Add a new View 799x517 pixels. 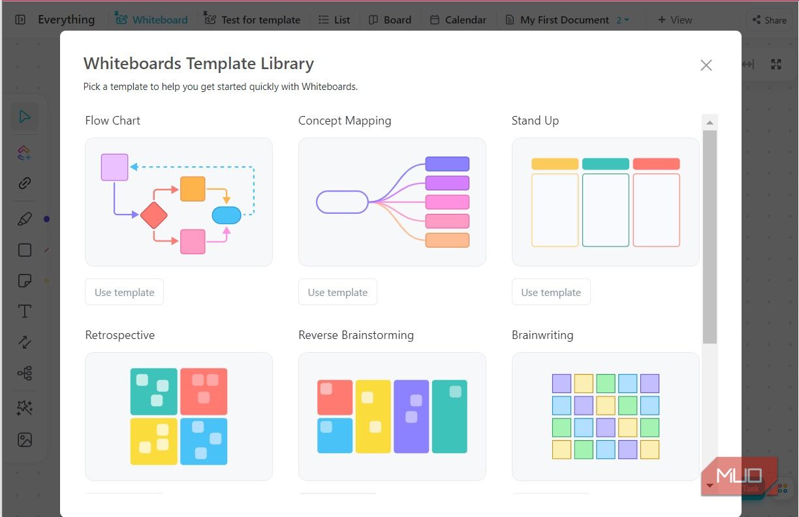tap(675, 20)
